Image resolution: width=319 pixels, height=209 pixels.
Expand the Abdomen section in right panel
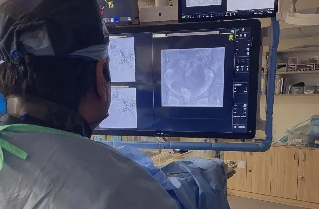241,86
